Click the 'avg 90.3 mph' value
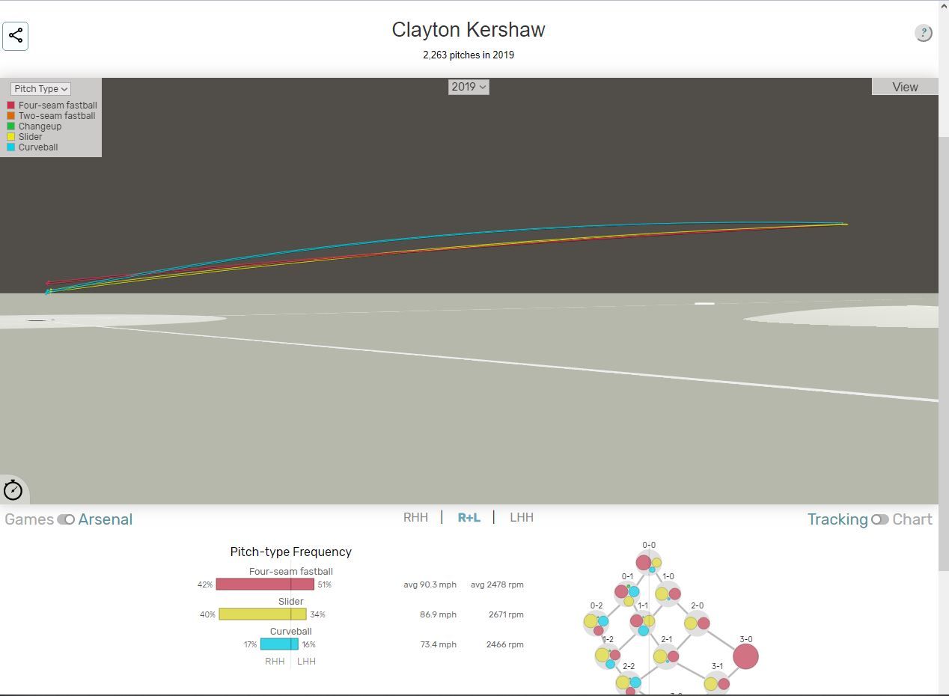Screen dimensions: 949x696 (x=430, y=584)
